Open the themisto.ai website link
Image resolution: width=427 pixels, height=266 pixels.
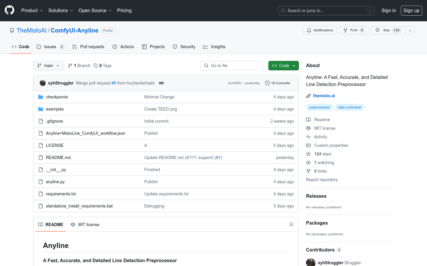click(x=324, y=96)
